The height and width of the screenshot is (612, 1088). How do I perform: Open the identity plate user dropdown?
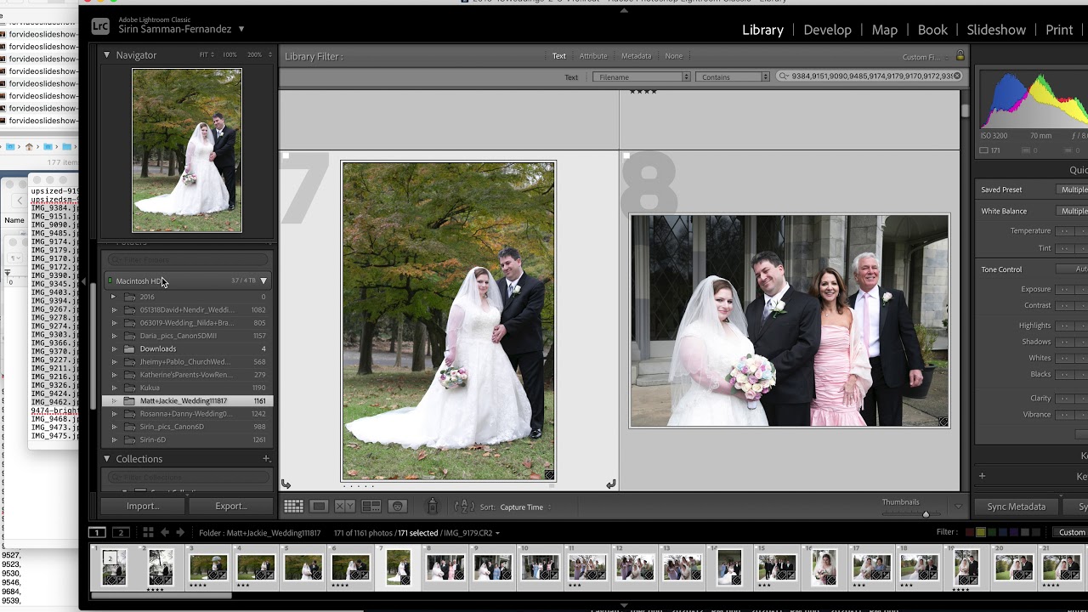click(241, 29)
